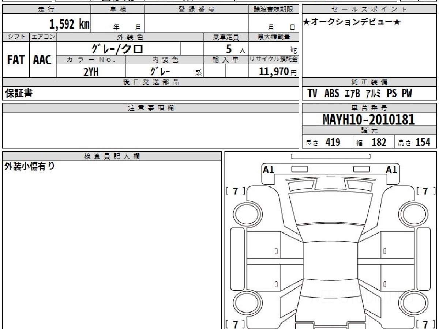Select the FAT transmission value
Image resolution: width=439 pixels, height=329 pixels.
(16, 60)
